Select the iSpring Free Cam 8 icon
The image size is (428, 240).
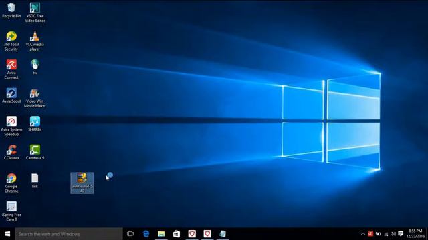point(11,211)
